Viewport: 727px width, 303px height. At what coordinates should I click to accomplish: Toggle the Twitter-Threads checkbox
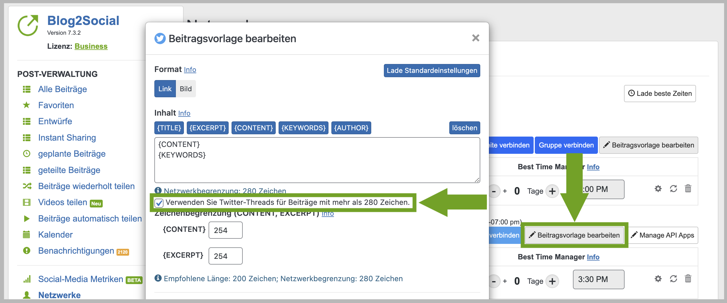click(159, 203)
